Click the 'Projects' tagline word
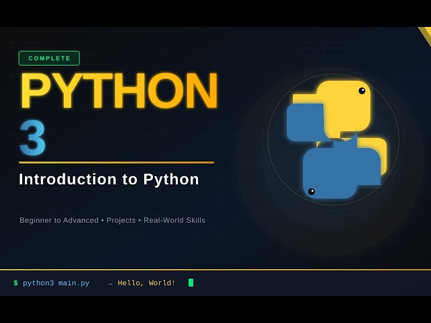 (x=121, y=220)
